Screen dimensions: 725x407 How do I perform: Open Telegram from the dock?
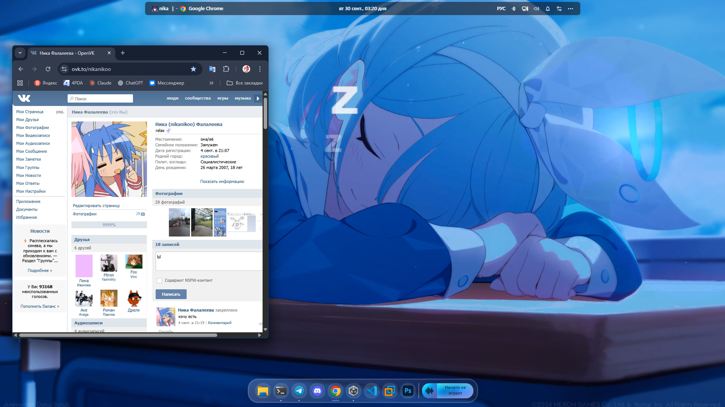[x=299, y=391]
